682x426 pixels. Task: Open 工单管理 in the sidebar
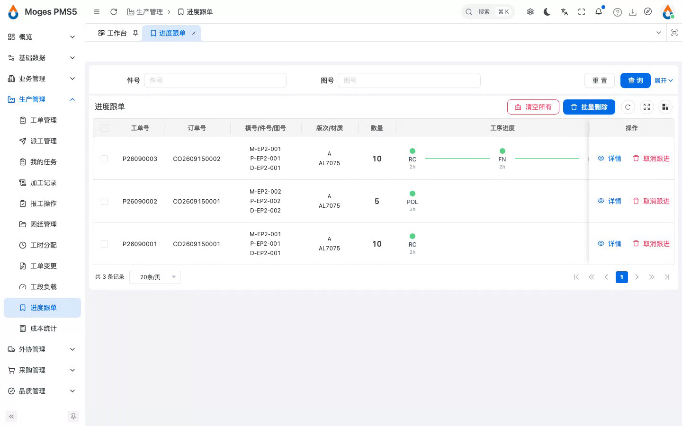tap(42, 120)
